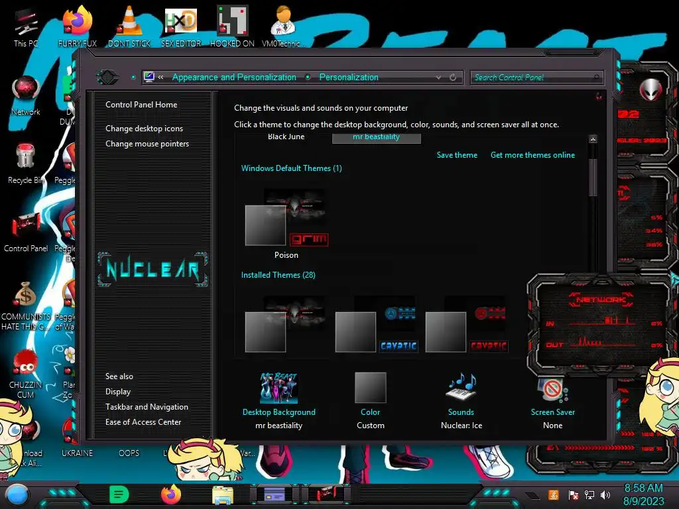679x509 pixels.
Task: Open Taskbar and Navigation link
Action: [147, 407]
